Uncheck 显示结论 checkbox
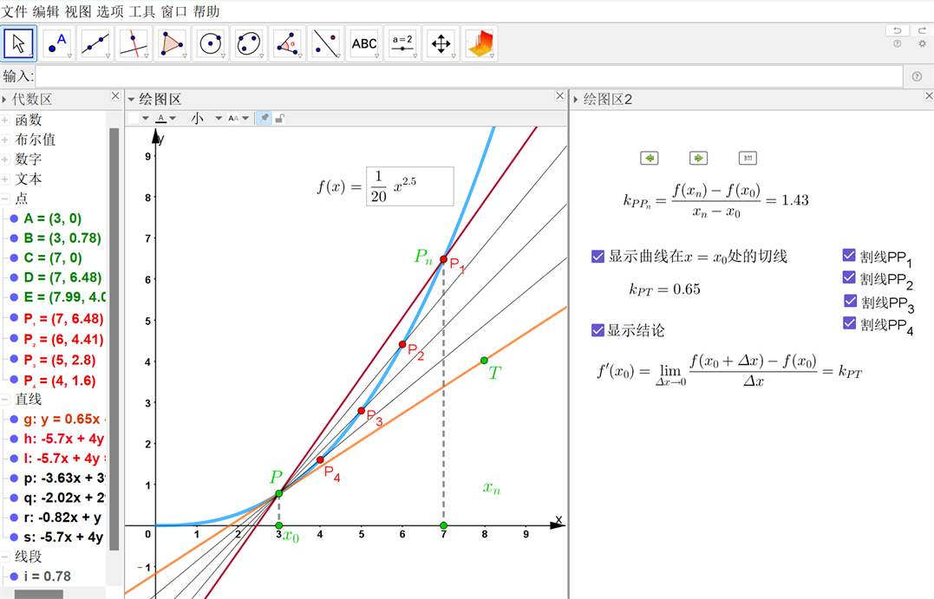This screenshot has width=934, height=599. point(598,330)
